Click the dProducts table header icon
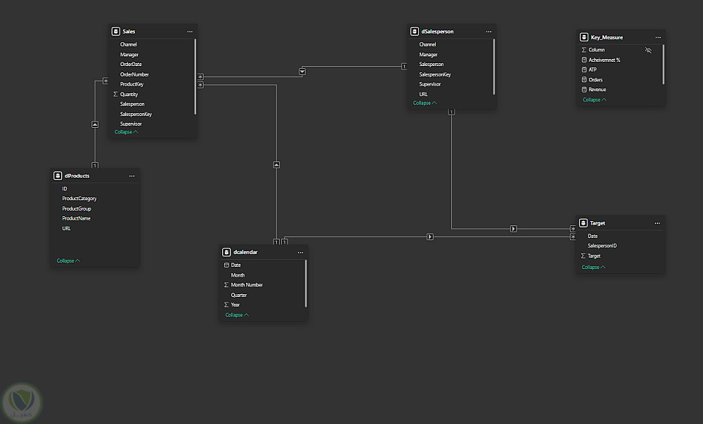This screenshot has width=703, height=424. pos(58,175)
